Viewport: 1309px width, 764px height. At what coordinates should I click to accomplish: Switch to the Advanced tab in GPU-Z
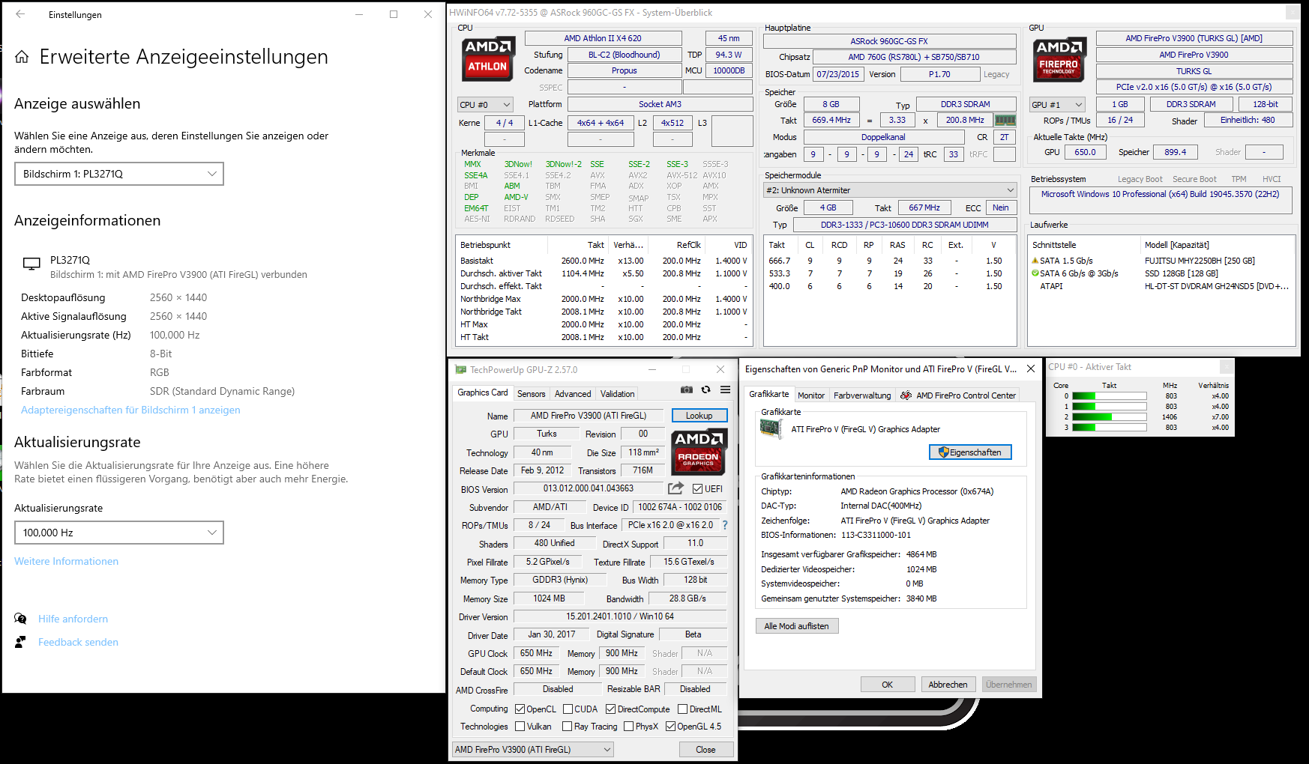pos(573,394)
